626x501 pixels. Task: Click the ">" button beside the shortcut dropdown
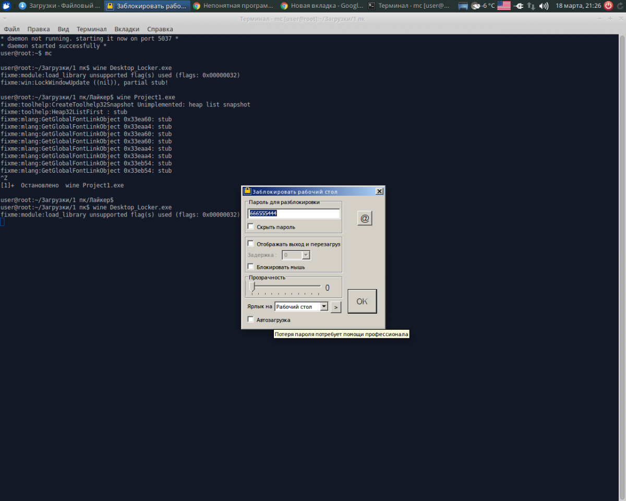(x=336, y=307)
